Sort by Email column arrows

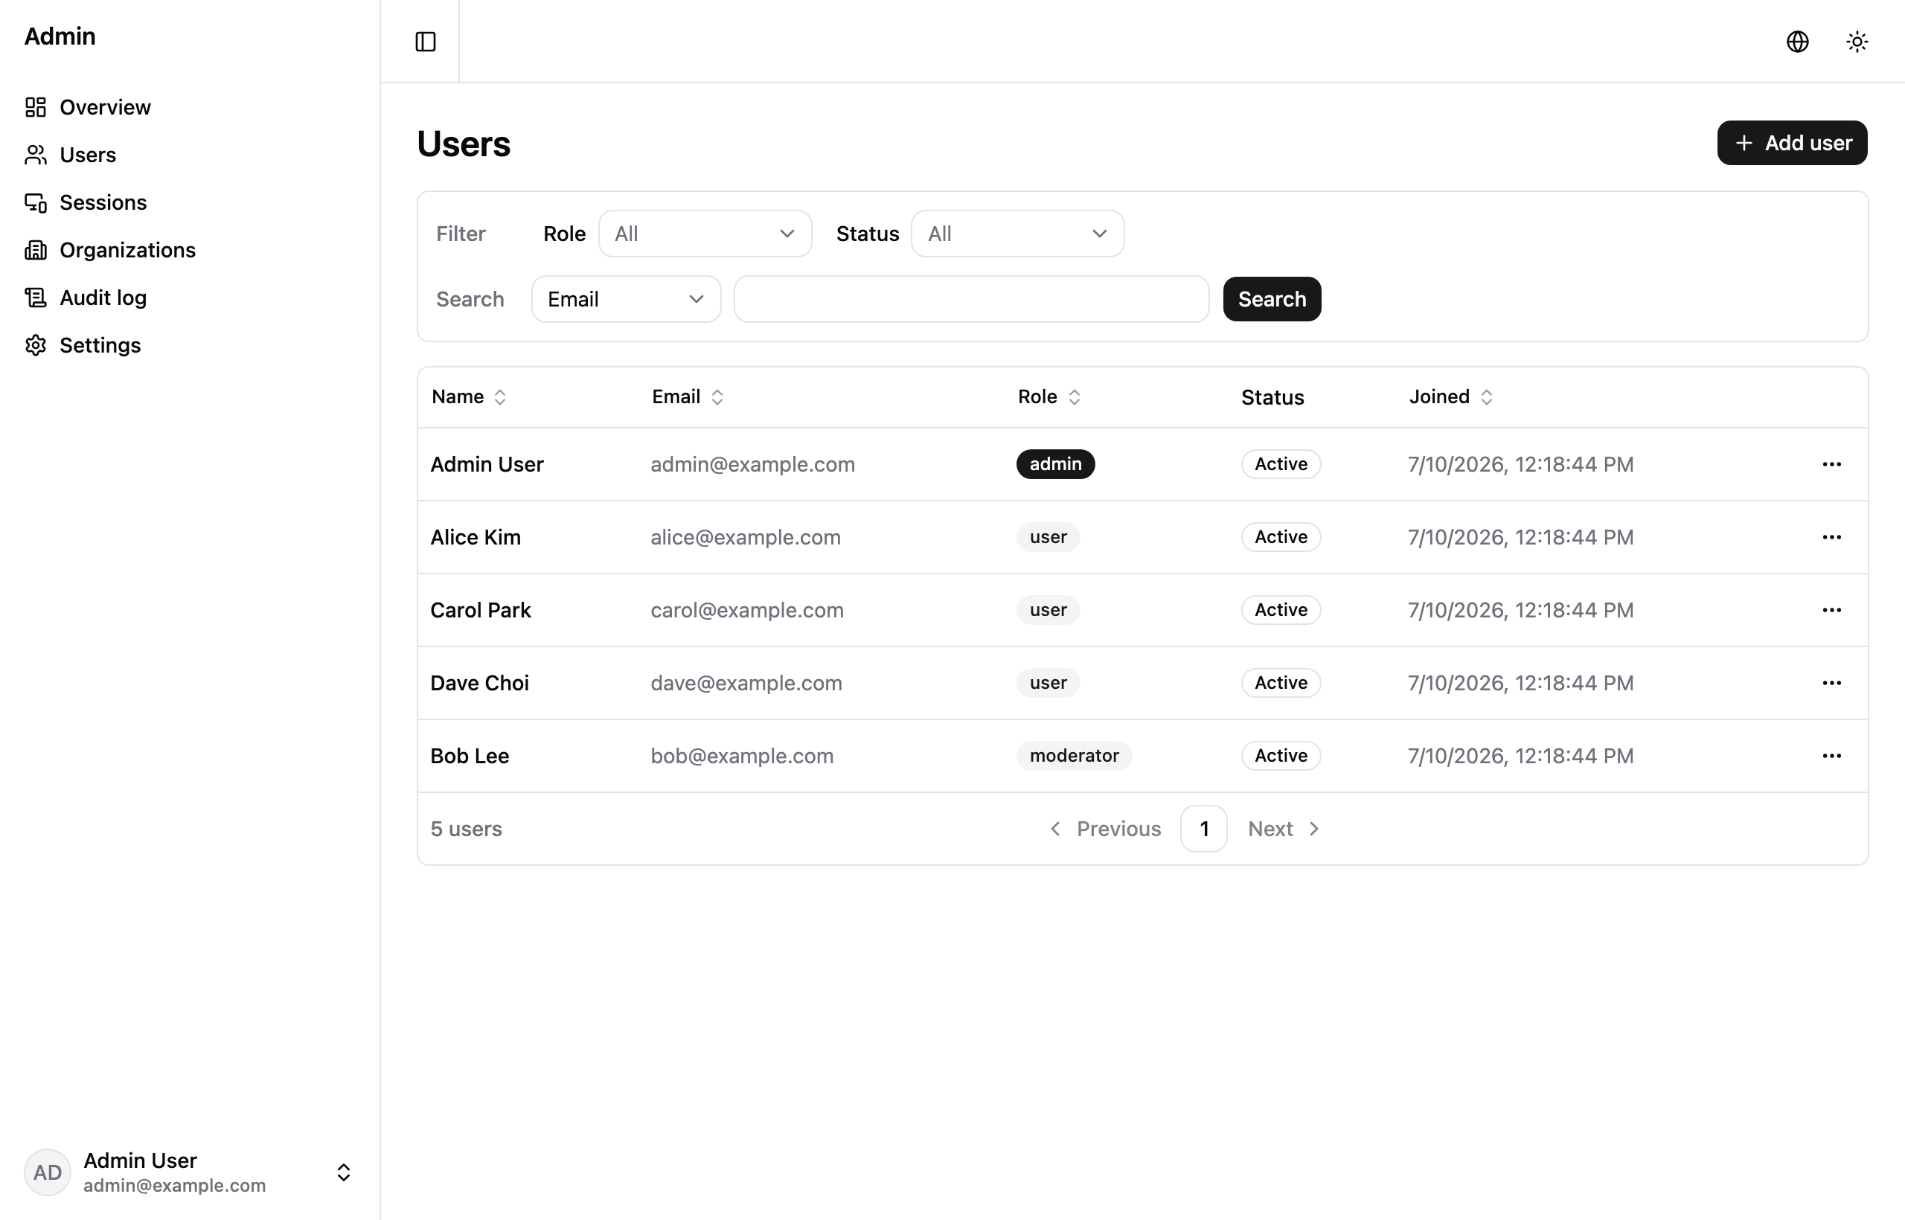click(x=717, y=397)
